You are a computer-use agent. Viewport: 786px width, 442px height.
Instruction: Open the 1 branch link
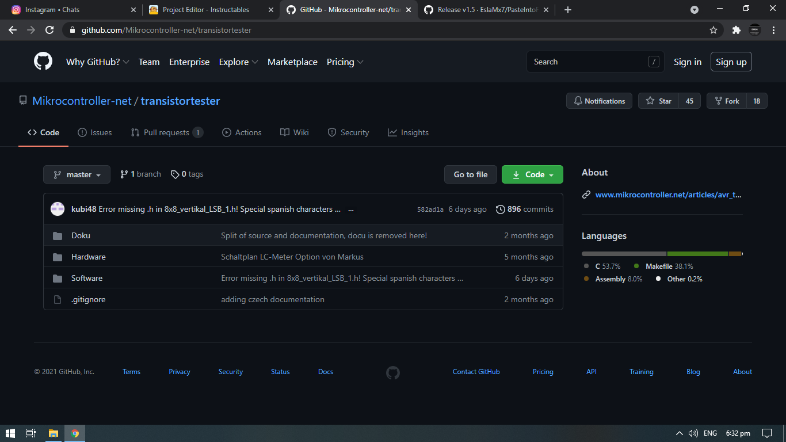pos(140,174)
